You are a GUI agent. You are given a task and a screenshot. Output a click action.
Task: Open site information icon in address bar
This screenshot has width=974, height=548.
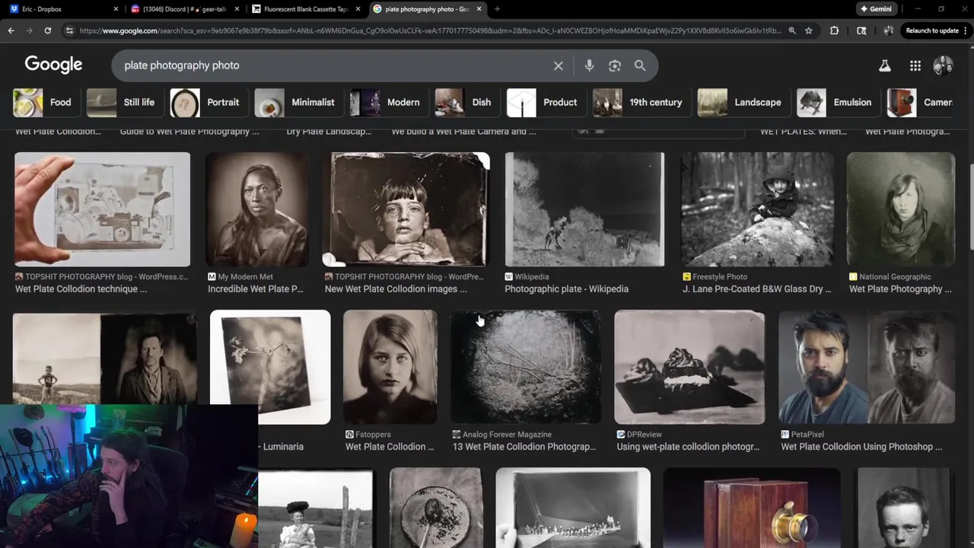pos(69,30)
